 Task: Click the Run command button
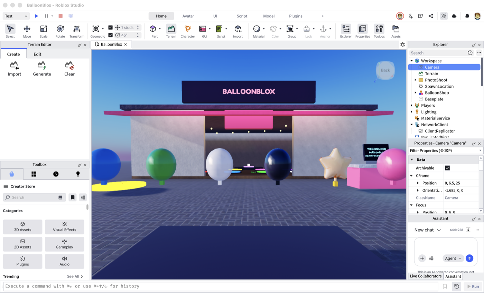coord(473,286)
